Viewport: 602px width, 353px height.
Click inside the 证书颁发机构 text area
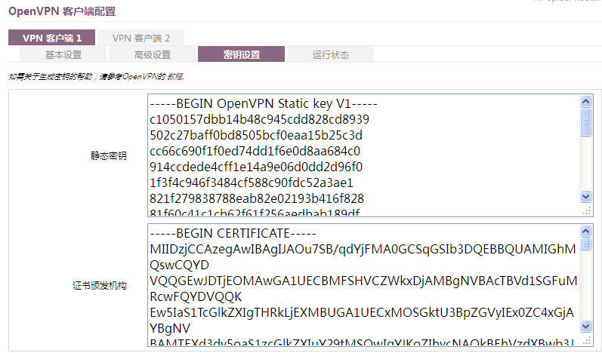[x=363, y=285]
